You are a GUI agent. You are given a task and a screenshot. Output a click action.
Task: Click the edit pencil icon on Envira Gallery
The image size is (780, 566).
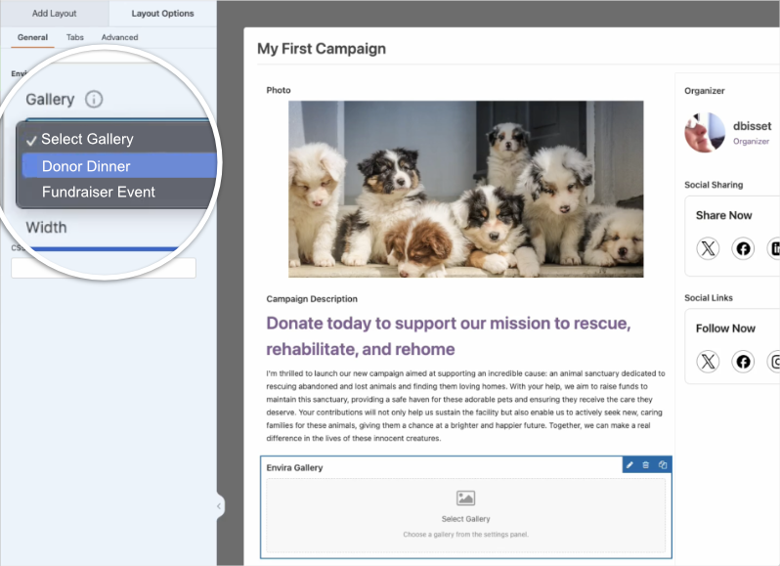coord(629,465)
